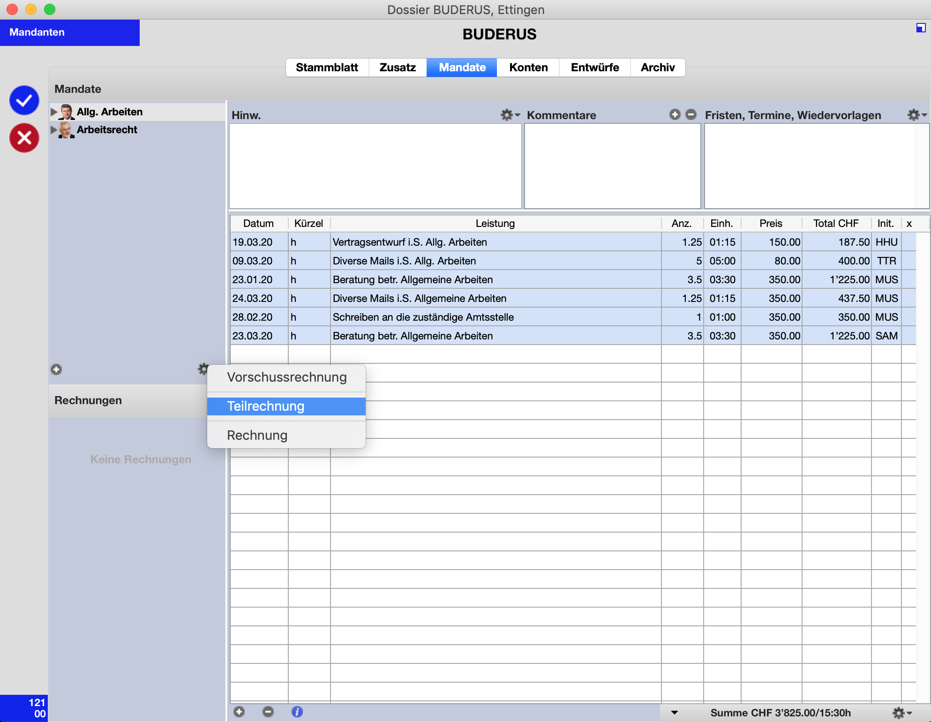Image resolution: width=931 pixels, height=722 pixels.
Task: Open the Summe gear menu
Action: pos(901,713)
